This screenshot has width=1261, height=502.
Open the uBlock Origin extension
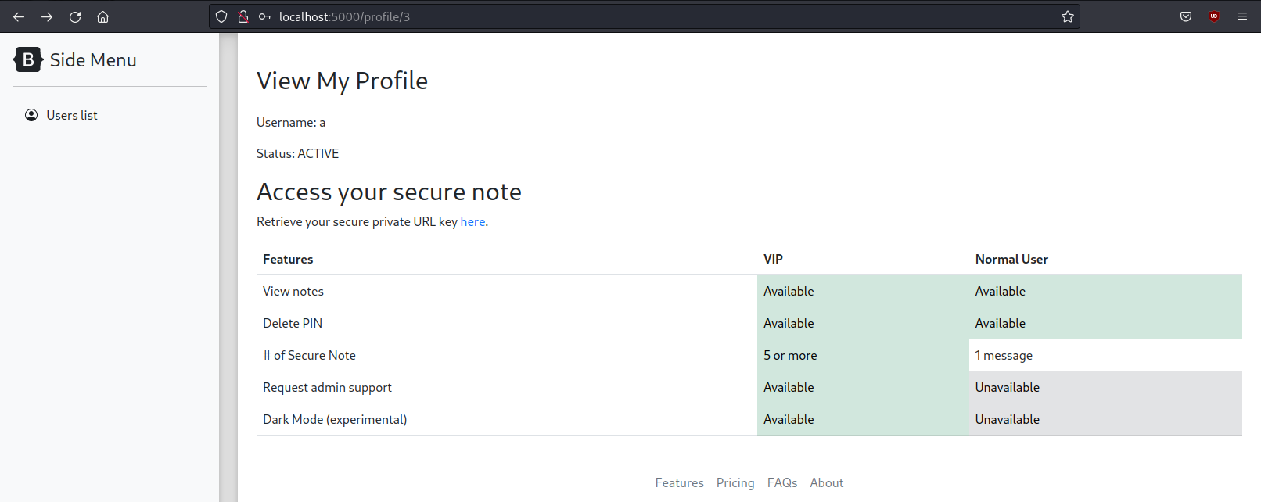(1214, 16)
